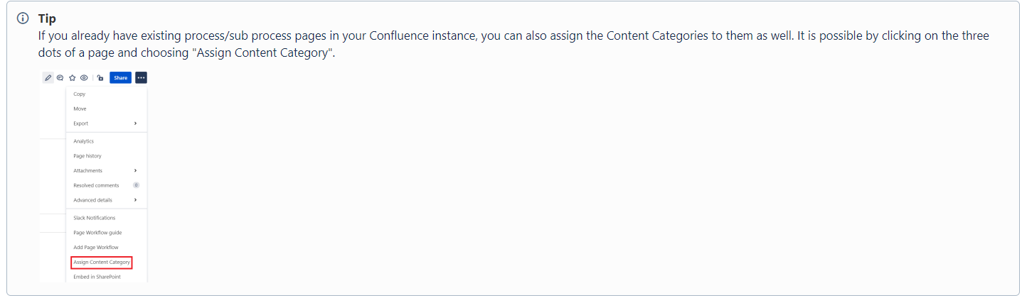This screenshot has height=298, width=1022.
Task: Click the three dots more-actions button
Action: pyautogui.click(x=141, y=78)
